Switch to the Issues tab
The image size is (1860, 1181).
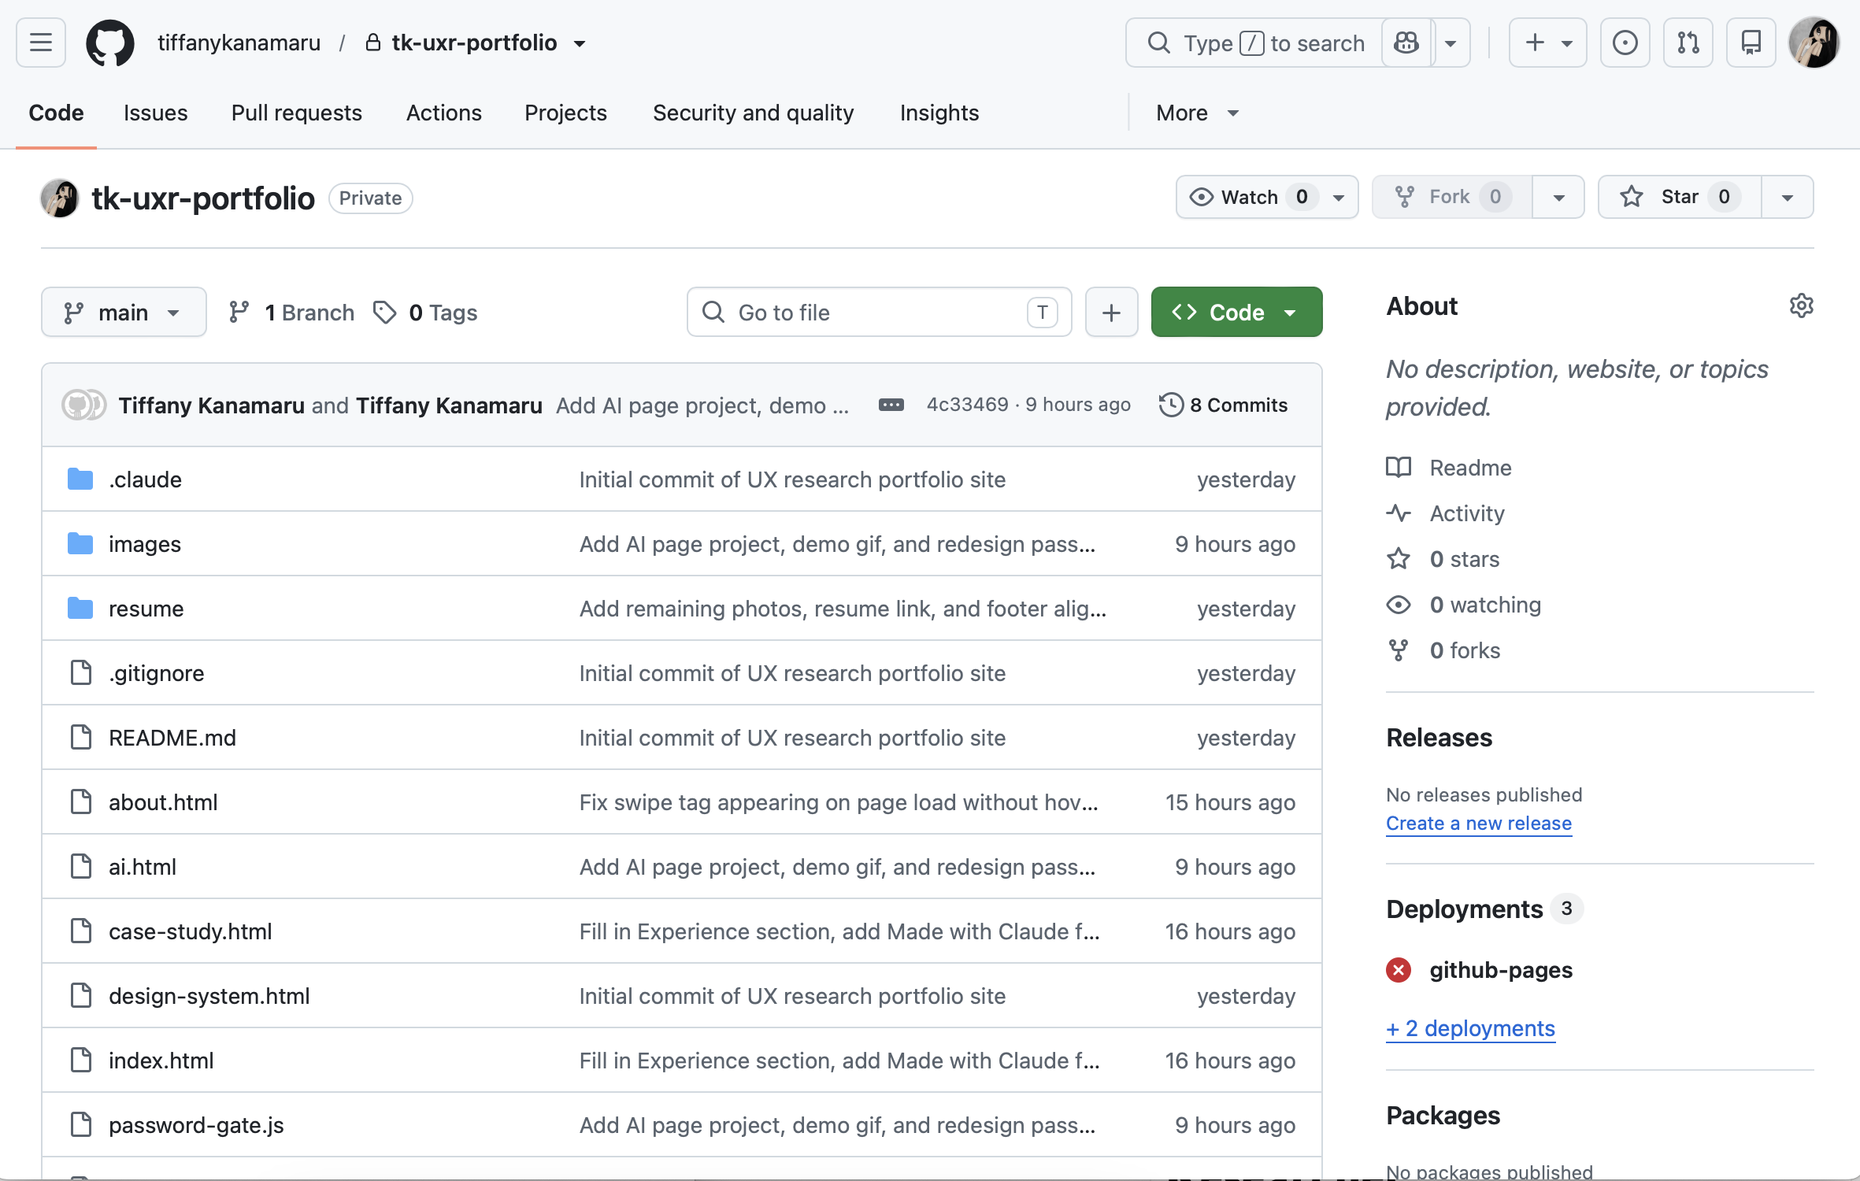click(x=155, y=113)
